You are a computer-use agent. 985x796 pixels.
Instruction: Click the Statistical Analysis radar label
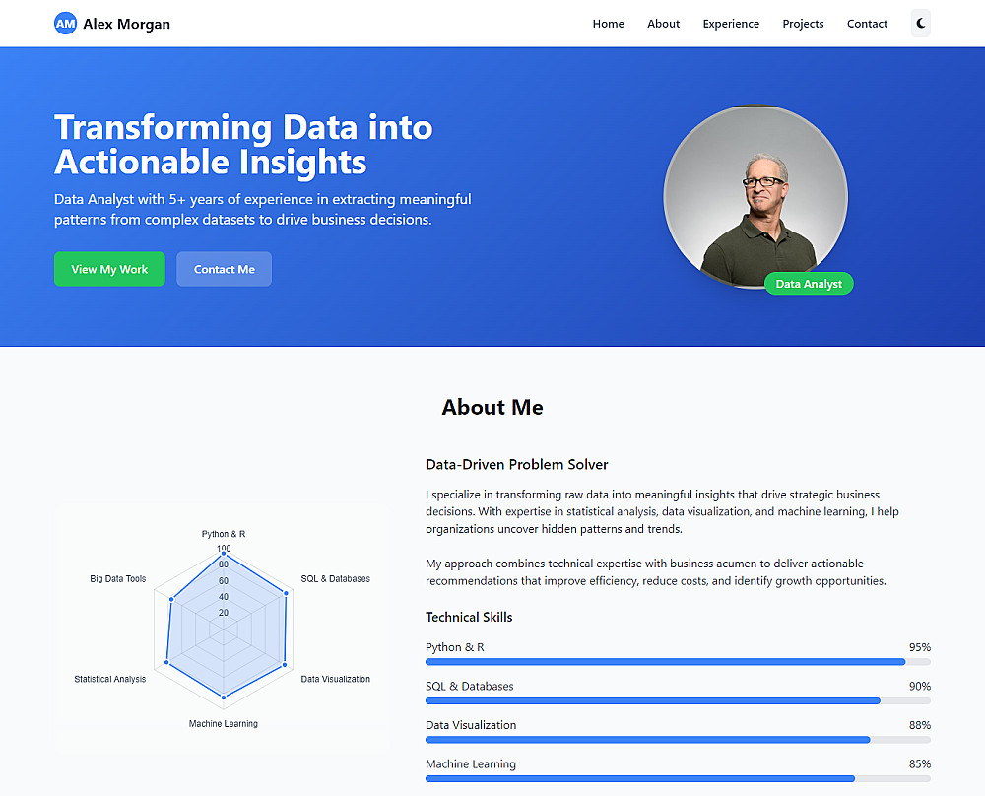tap(110, 679)
